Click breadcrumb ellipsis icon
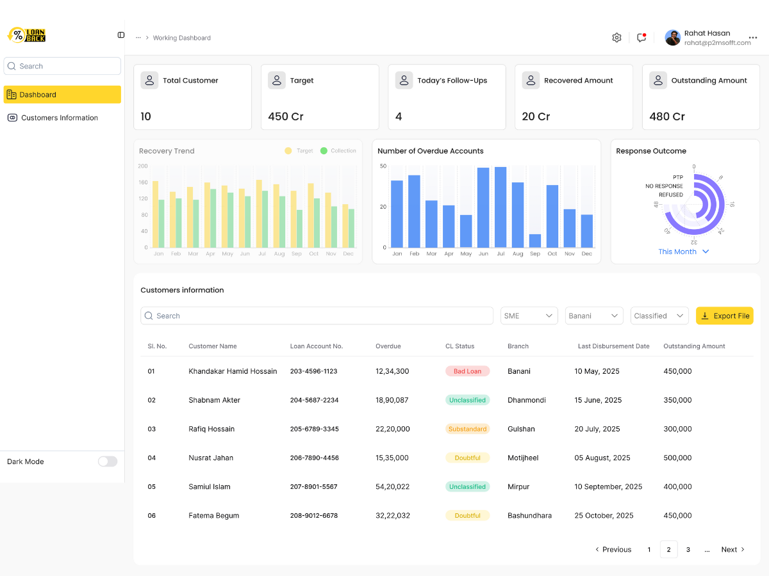 pos(138,38)
